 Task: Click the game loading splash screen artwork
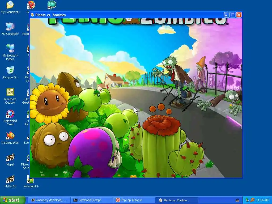pos(136,98)
